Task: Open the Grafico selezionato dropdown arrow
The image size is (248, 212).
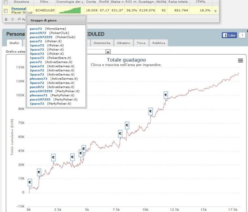Action: tap(108, 52)
